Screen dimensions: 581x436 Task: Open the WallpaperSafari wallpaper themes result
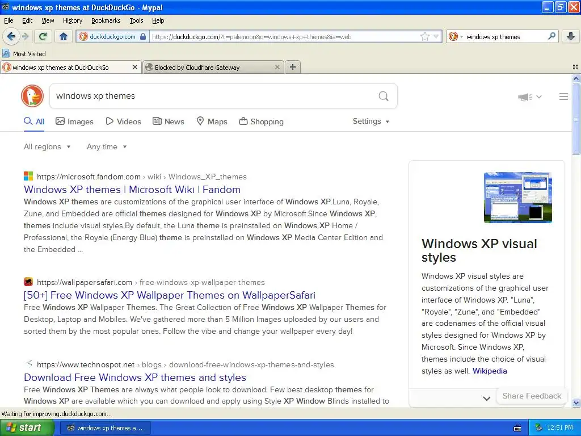point(169,295)
